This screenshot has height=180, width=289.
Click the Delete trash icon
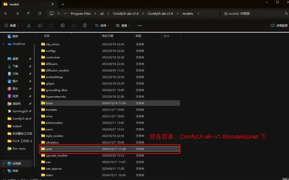(85, 25)
